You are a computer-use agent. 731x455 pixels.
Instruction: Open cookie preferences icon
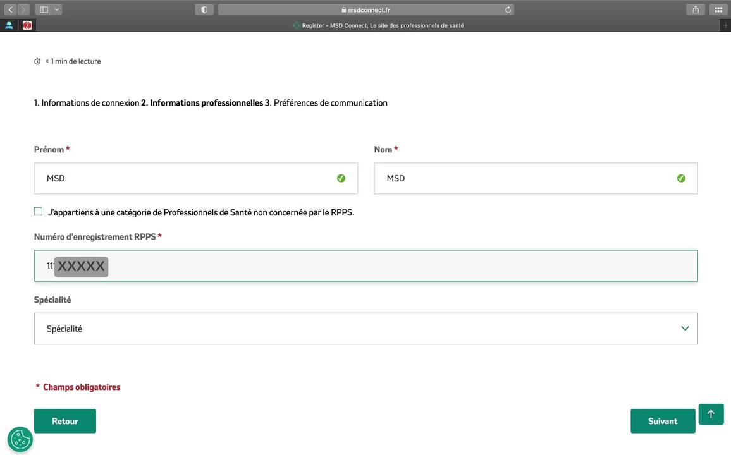coord(20,439)
